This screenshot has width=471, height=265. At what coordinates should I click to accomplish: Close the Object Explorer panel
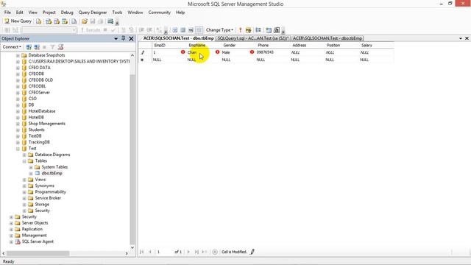click(131, 38)
